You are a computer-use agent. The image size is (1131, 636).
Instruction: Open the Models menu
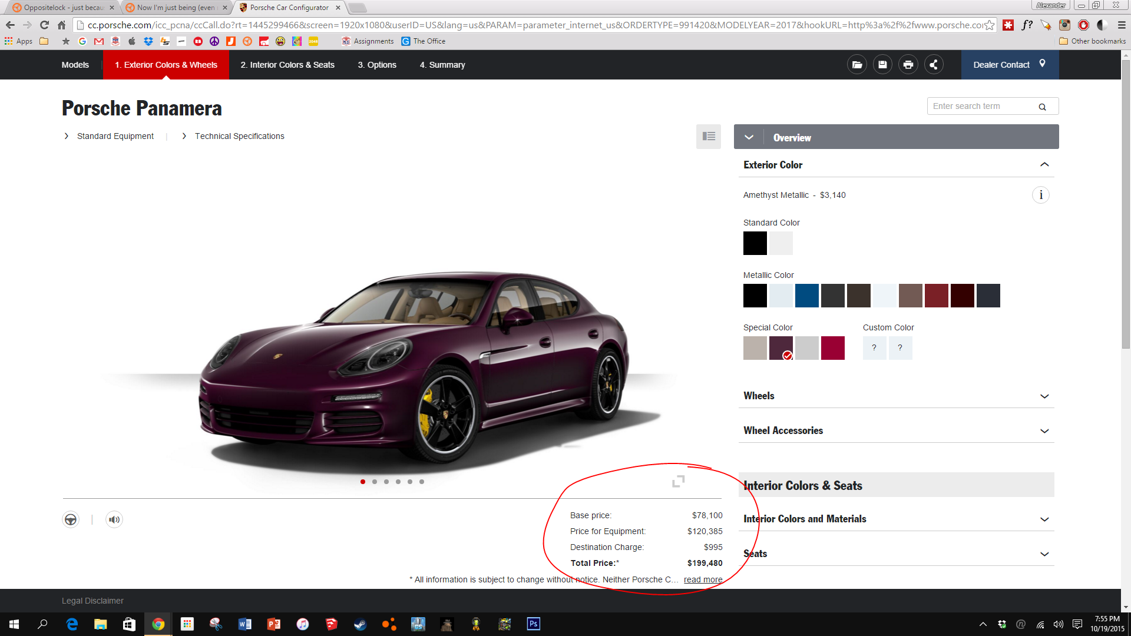tap(75, 65)
